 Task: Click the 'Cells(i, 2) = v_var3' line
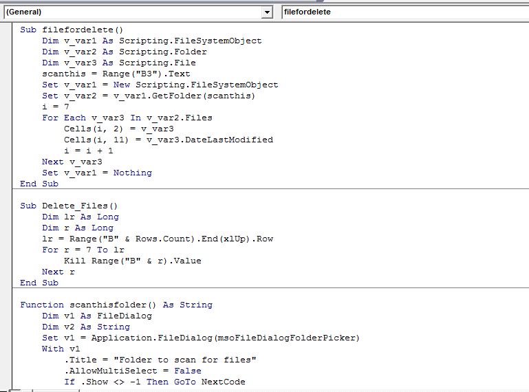[119, 129]
